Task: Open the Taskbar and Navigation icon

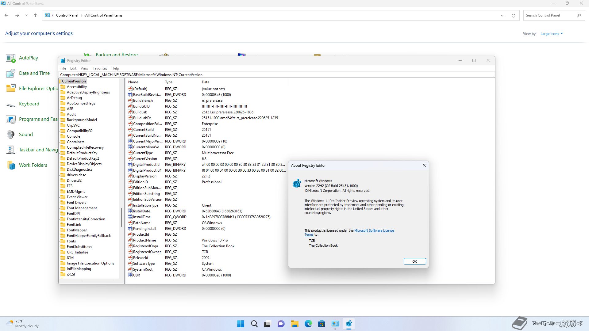Action: [32, 150]
